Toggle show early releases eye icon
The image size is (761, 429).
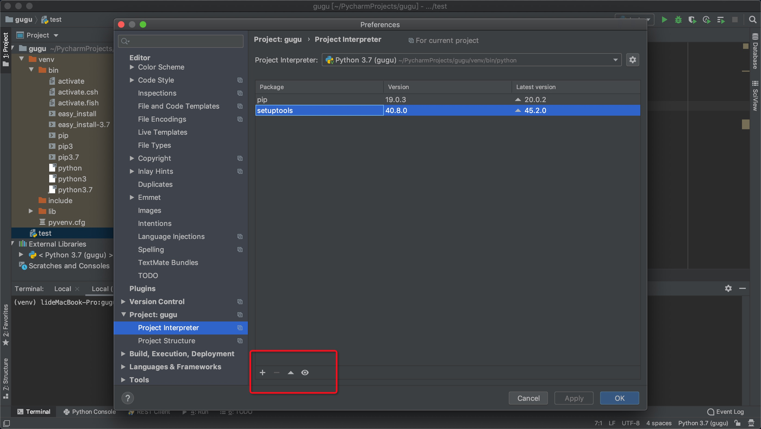coord(305,373)
